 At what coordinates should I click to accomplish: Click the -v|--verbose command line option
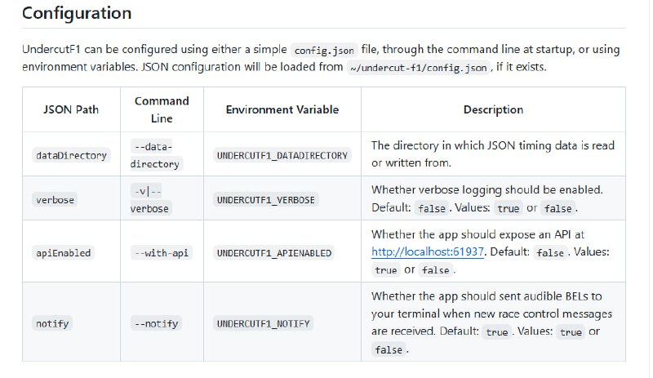[149, 198]
